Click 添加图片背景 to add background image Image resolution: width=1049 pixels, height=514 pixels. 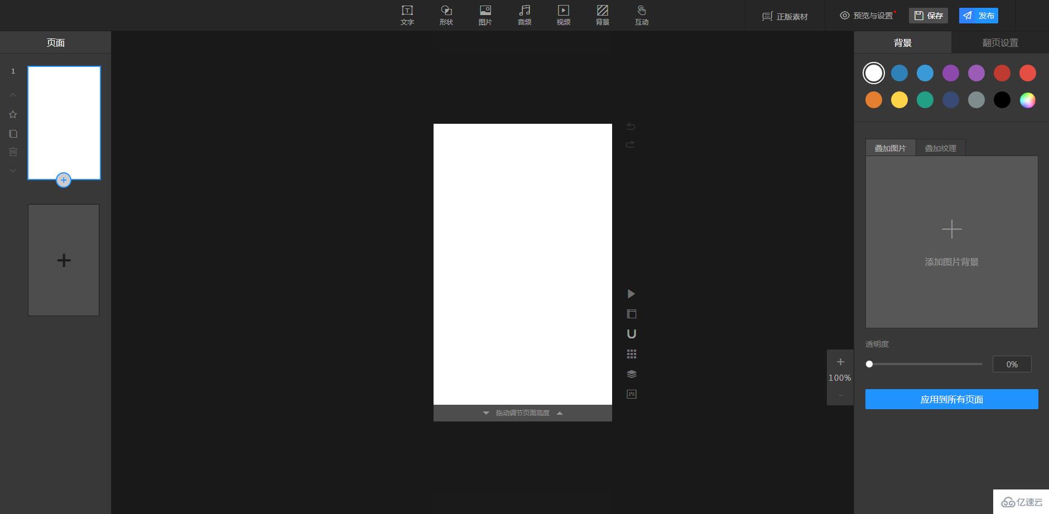tap(952, 242)
